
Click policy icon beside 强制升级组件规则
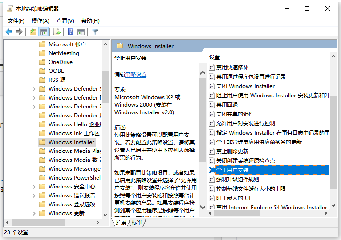[x=211, y=180]
